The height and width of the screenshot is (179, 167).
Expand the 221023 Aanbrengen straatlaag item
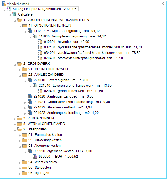(x=25, y=113)
